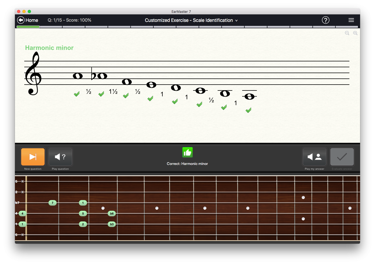
Task: Expand the Customized Exercise title dropdown
Action: coord(236,21)
